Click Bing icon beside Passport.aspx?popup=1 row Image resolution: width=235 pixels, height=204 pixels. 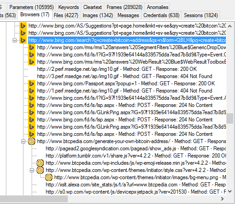32,83
